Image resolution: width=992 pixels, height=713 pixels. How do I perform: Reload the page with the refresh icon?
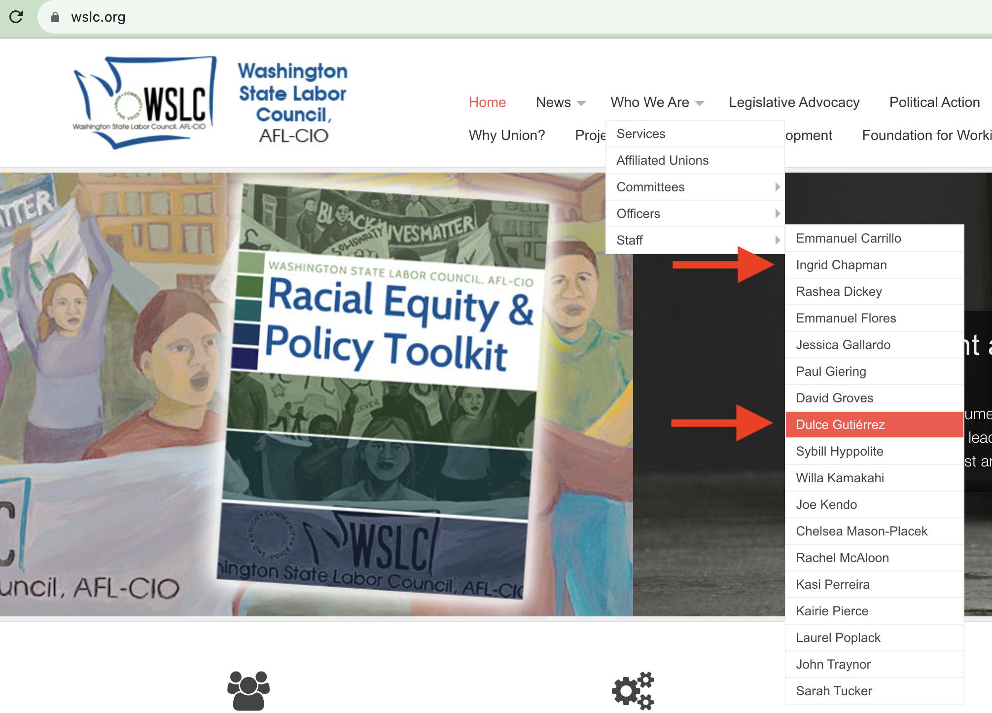click(x=16, y=17)
